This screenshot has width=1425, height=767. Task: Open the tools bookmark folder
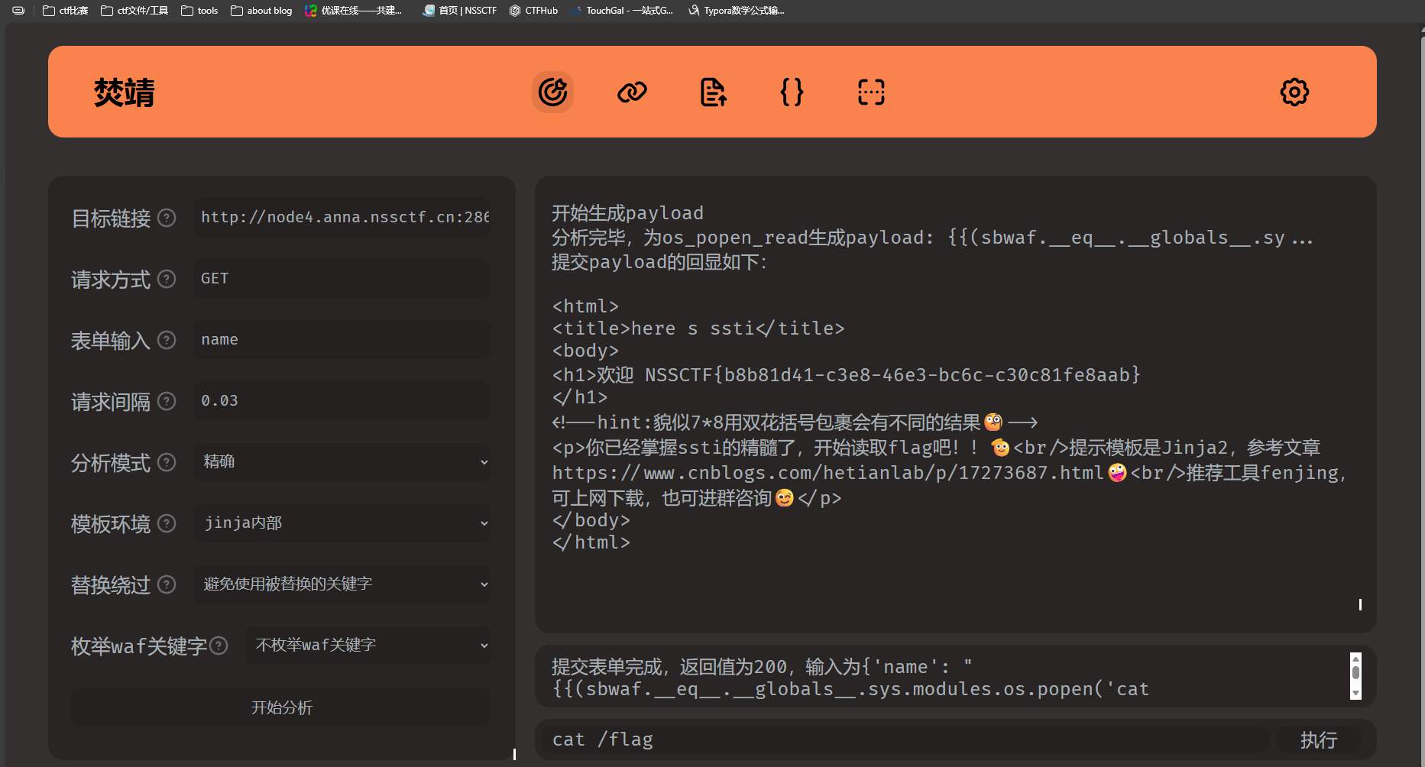click(x=199, y=11)
